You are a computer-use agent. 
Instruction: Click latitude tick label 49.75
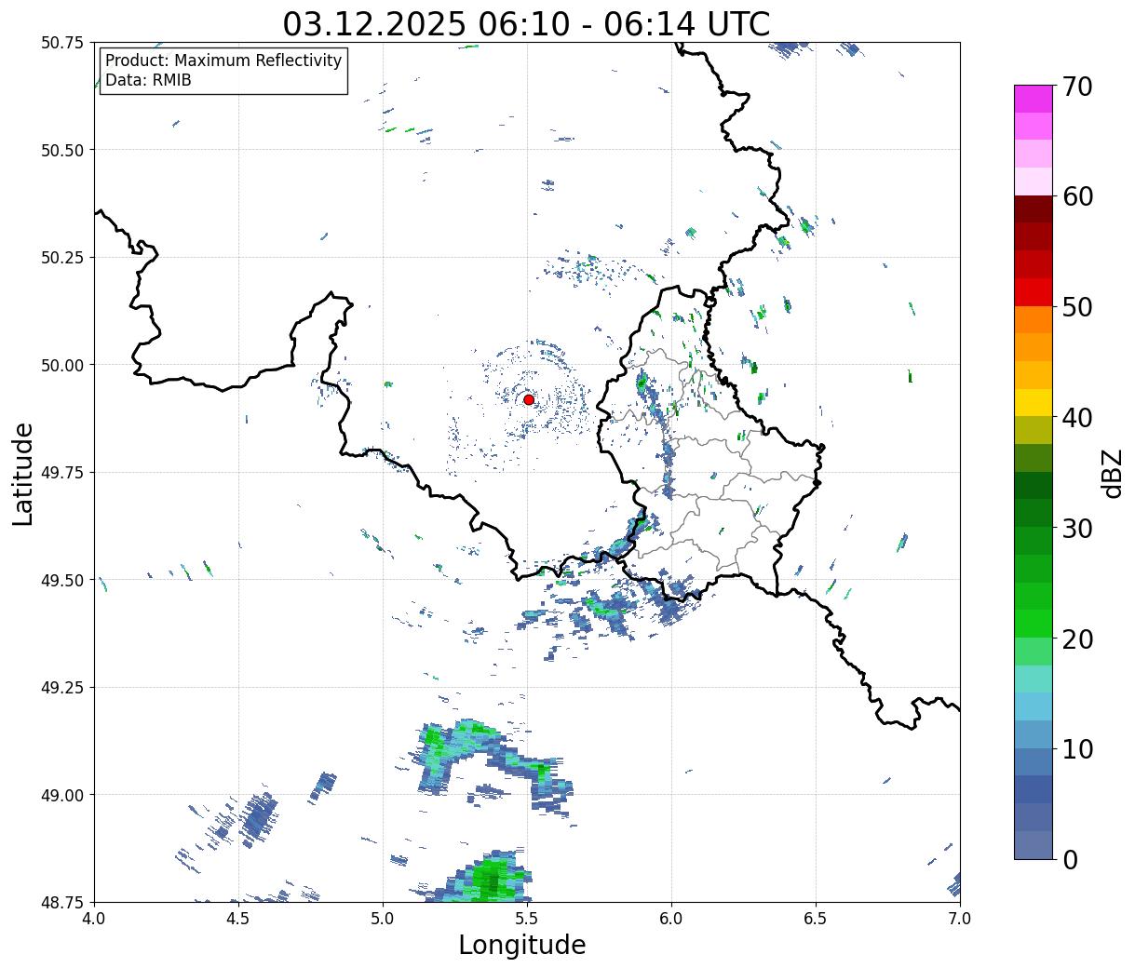[62, 473]
